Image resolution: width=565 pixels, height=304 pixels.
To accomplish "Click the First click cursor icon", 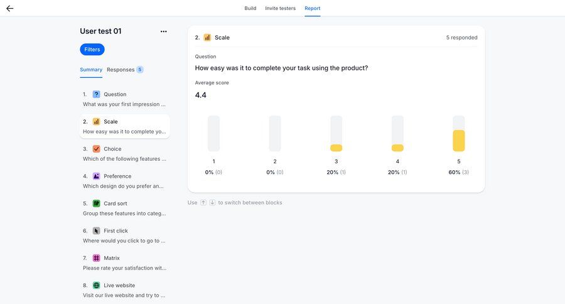I will click(96, 231).
